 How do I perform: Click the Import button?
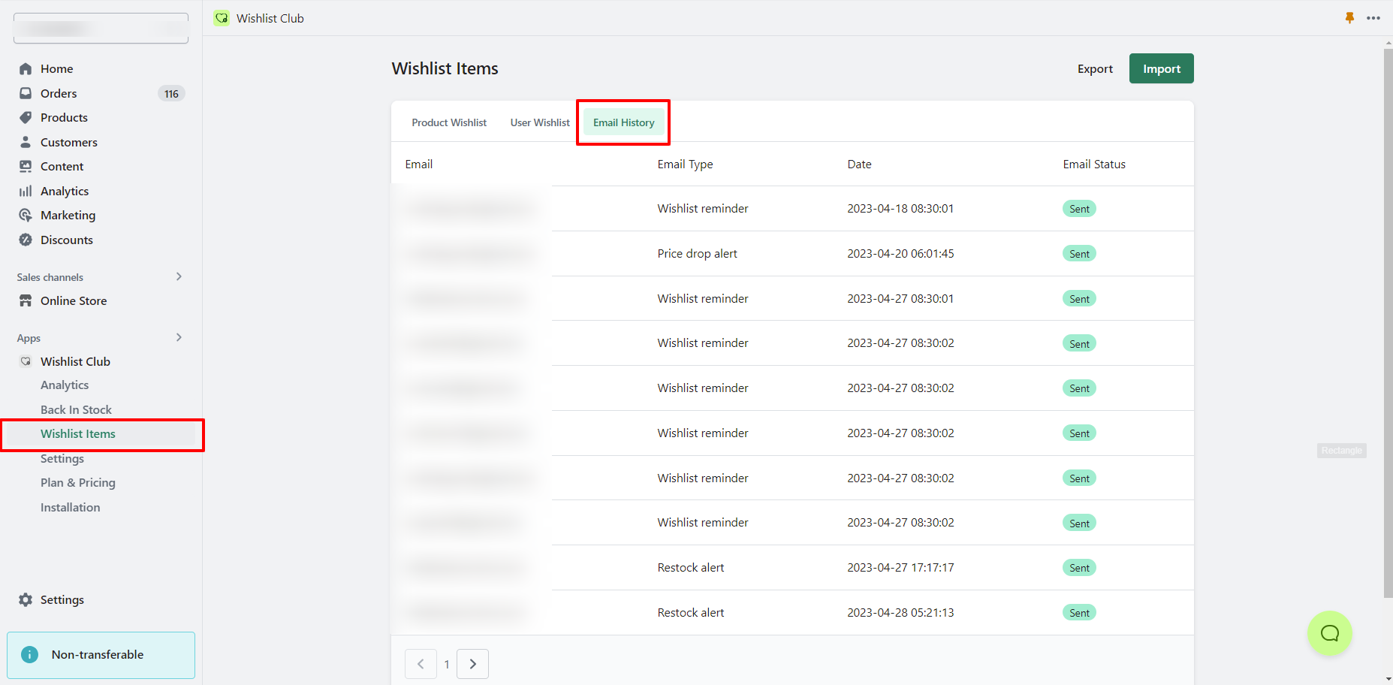pyautogui.click(x=1161, y=68)
